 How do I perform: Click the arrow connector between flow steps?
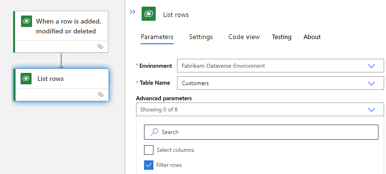[61, 61]
